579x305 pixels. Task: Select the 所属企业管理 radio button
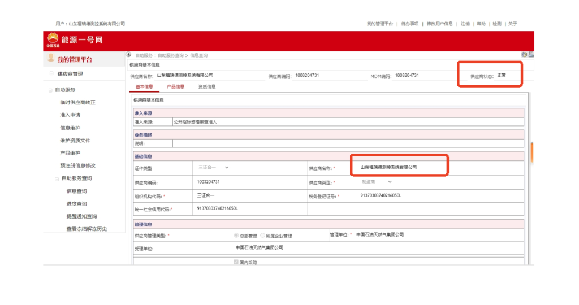263,235
